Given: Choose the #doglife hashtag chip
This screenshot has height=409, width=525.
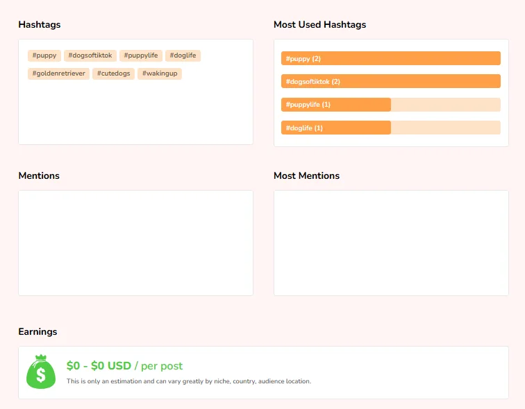Looking at the screenshot, I should tap(183, 55).
